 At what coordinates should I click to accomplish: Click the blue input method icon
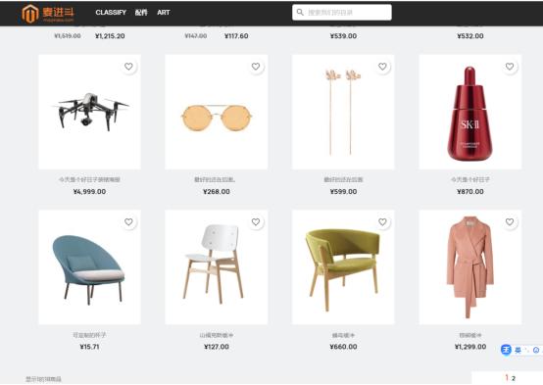click(x=506, y=350)
